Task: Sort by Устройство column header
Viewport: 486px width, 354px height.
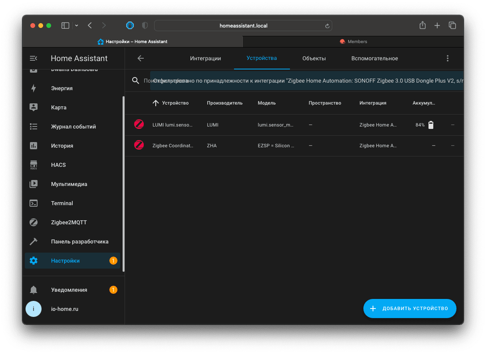Action: 175,103
